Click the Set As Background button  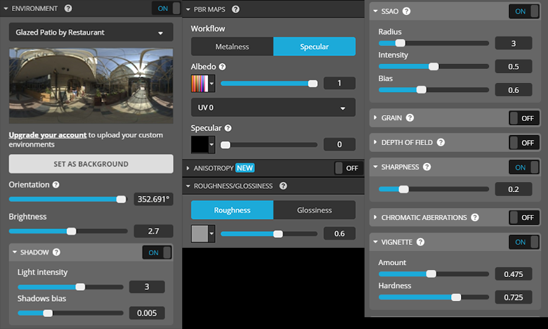(x=91, y=164)
